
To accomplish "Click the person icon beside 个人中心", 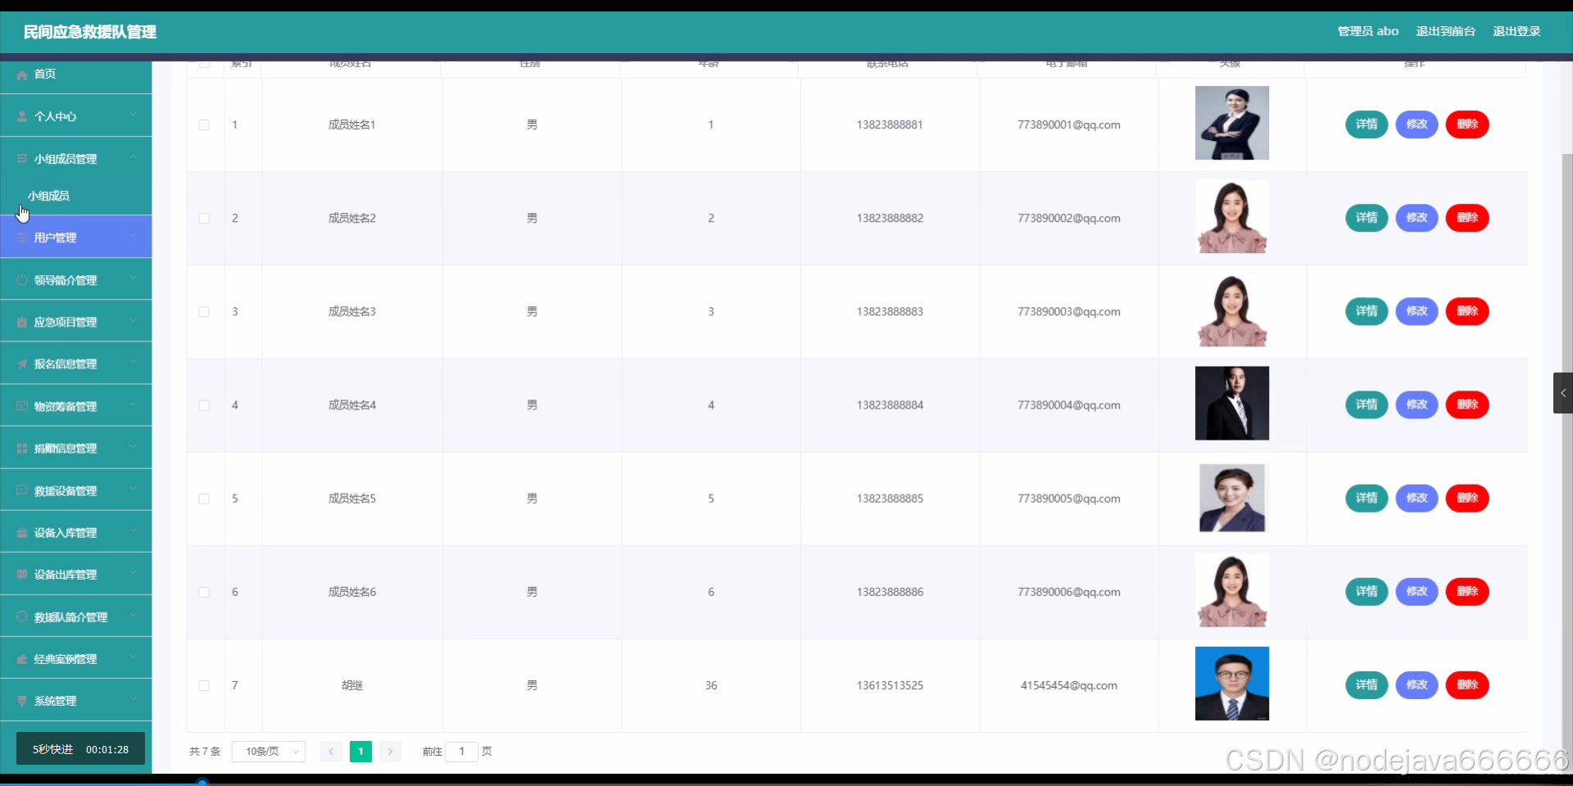I will pyautogui.click(x=22, y=117).
